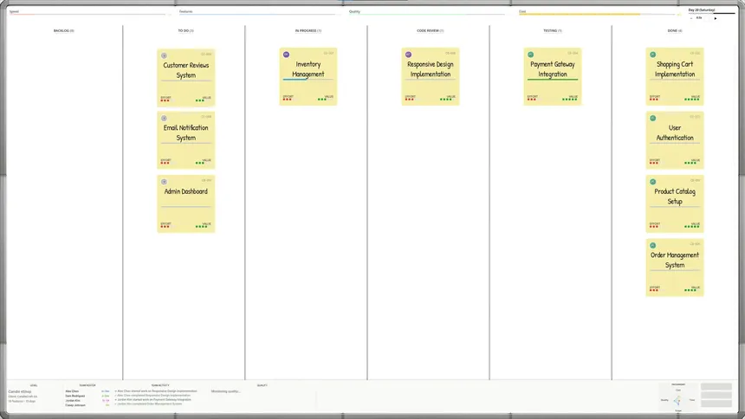Select Sam Rodriguez in the team roster
This screenshot has height=419, width=745.
tap(75, 396)
